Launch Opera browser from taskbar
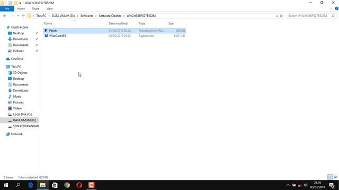Image resolution: width=339 pixels, height=190 pixels. click(79, 185)
